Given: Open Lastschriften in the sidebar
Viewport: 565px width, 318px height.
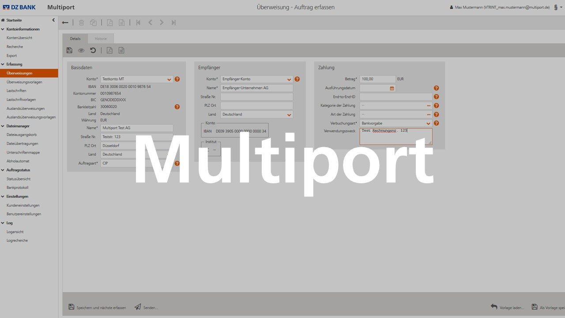Looking at the screenshot, I should coord(16,91).
